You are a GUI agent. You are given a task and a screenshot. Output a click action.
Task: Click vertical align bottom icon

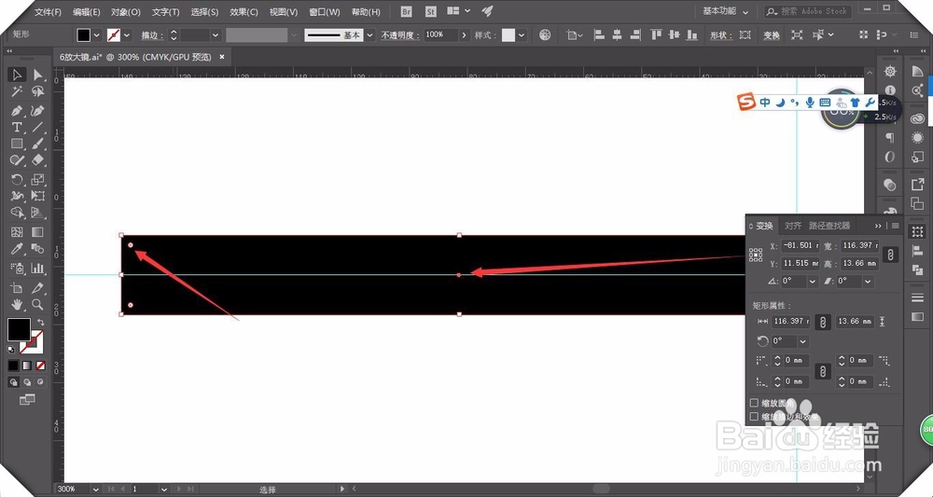click(692, 35)
